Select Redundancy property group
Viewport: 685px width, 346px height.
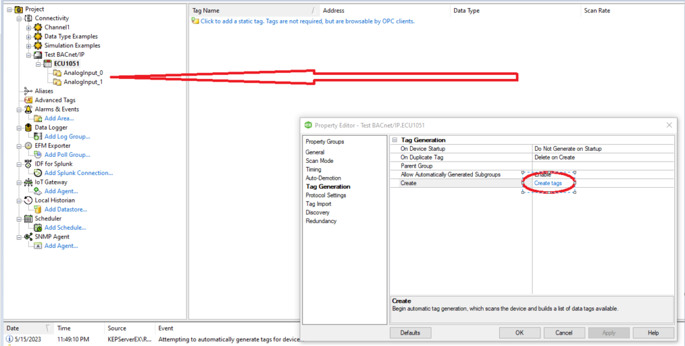point(321,221)
